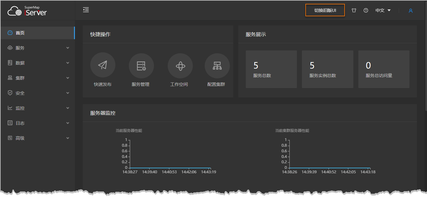Open the configure cluster icon

[x=217, y=65]
